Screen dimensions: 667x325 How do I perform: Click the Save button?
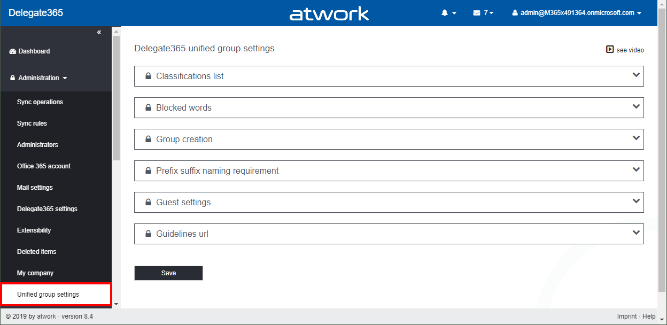click(x=168, y=273)
